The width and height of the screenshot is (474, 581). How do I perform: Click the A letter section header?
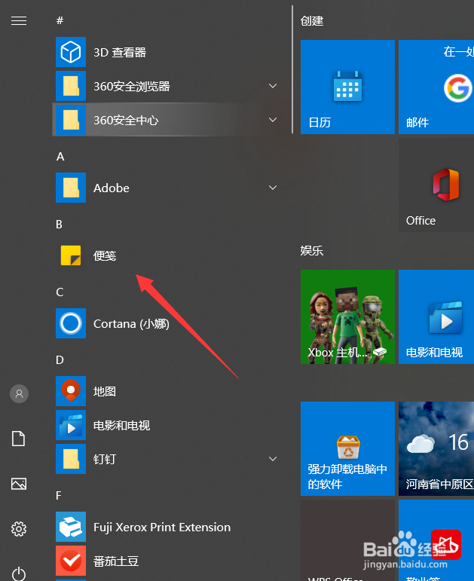60,157
